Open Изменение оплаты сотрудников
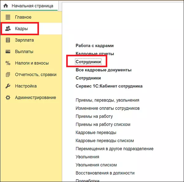Screen dimensions: 184x182 click(107, 108)
